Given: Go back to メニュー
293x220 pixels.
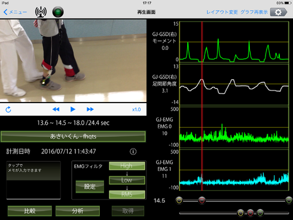Looking at the screenshot, I should click(15, 12).
